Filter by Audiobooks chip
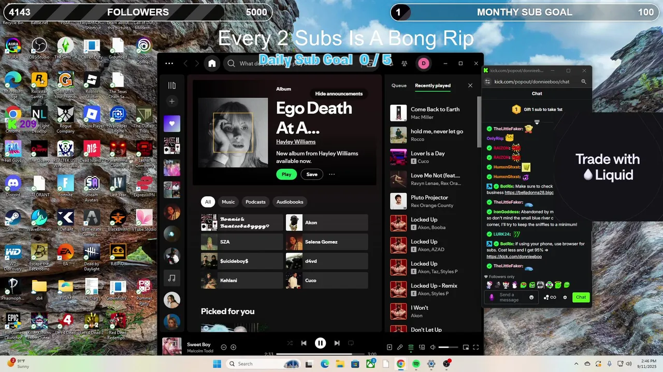 290,202
